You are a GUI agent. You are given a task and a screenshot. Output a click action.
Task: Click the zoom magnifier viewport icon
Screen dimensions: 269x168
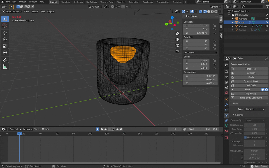(x=177, y=34)
